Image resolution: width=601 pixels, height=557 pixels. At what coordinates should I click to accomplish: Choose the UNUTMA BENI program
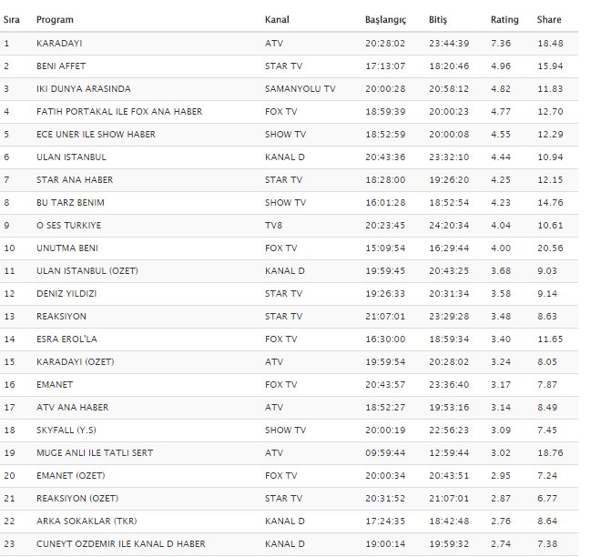(x=67, y=248)
